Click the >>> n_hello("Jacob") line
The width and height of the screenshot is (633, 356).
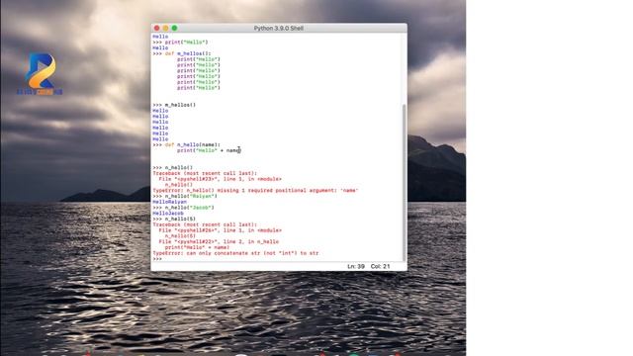pos(183,208)
